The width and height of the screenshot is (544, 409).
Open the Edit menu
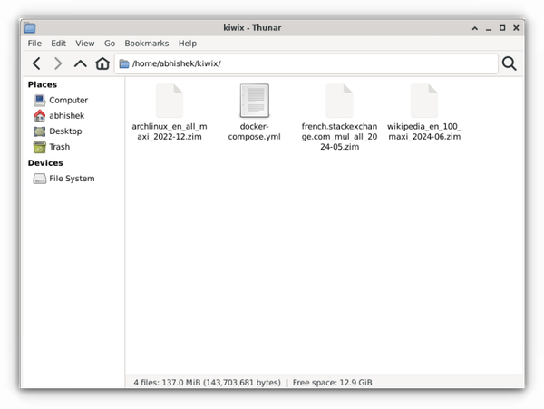(58, 43)
